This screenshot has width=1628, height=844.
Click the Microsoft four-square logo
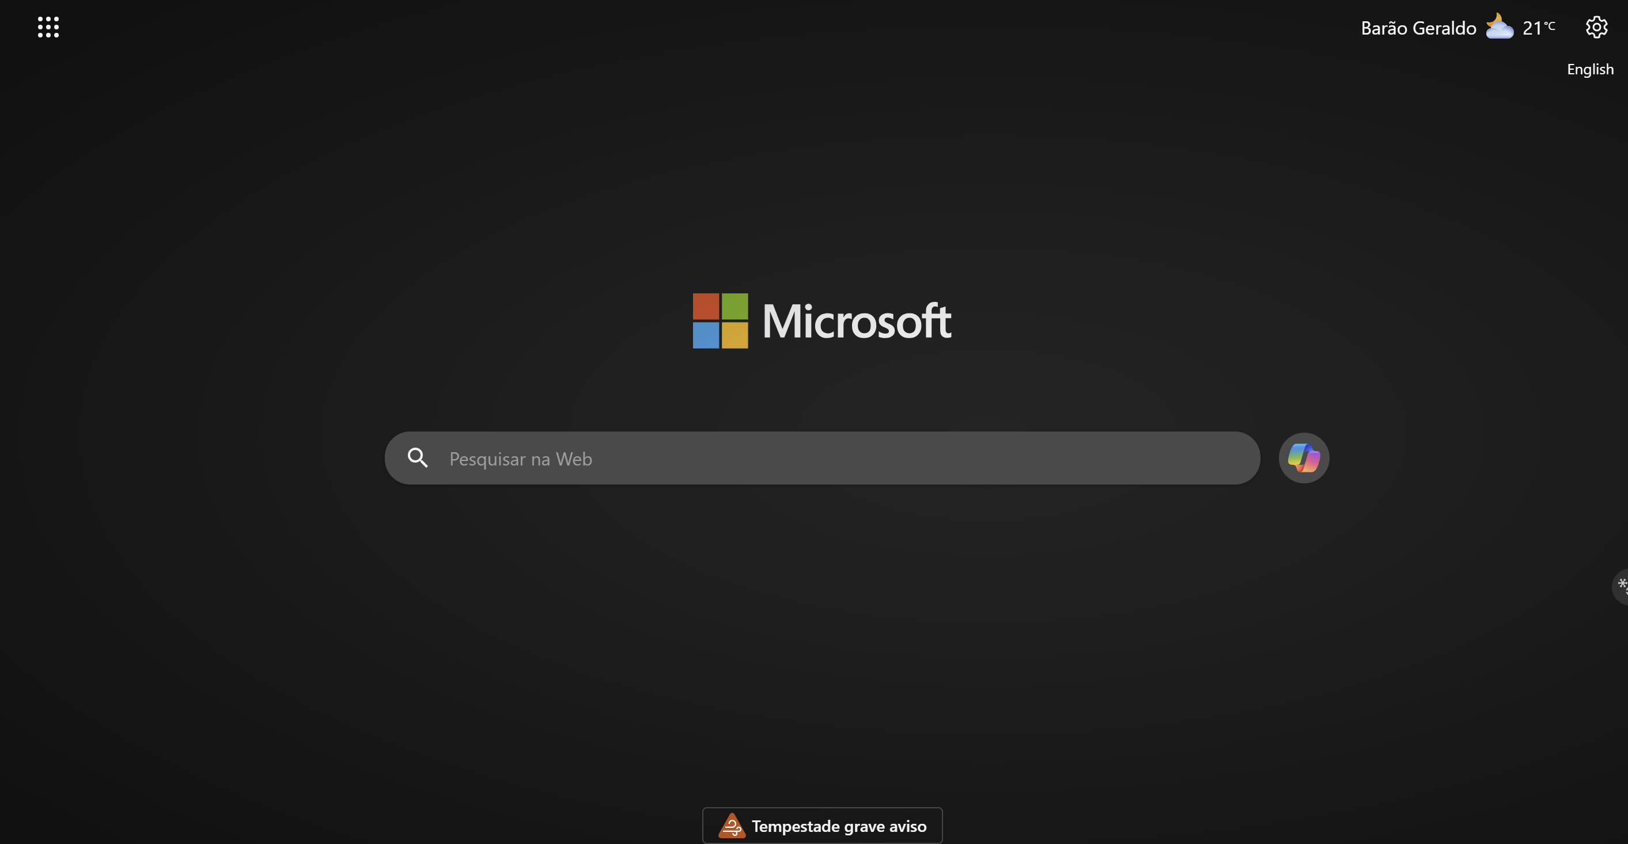720,320
